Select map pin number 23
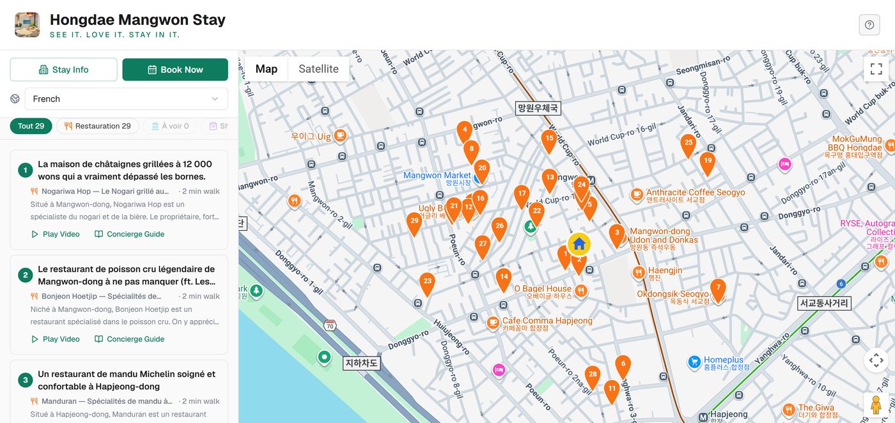The width and height of the screenshot is (895, 423). [x=428, y=284]
